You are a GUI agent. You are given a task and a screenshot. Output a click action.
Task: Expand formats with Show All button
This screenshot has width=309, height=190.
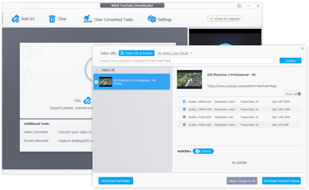[293, 94]
